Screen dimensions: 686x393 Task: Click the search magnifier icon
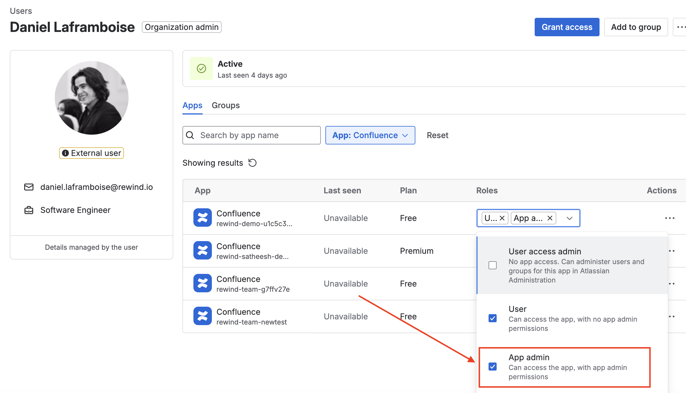click(190, 135)
